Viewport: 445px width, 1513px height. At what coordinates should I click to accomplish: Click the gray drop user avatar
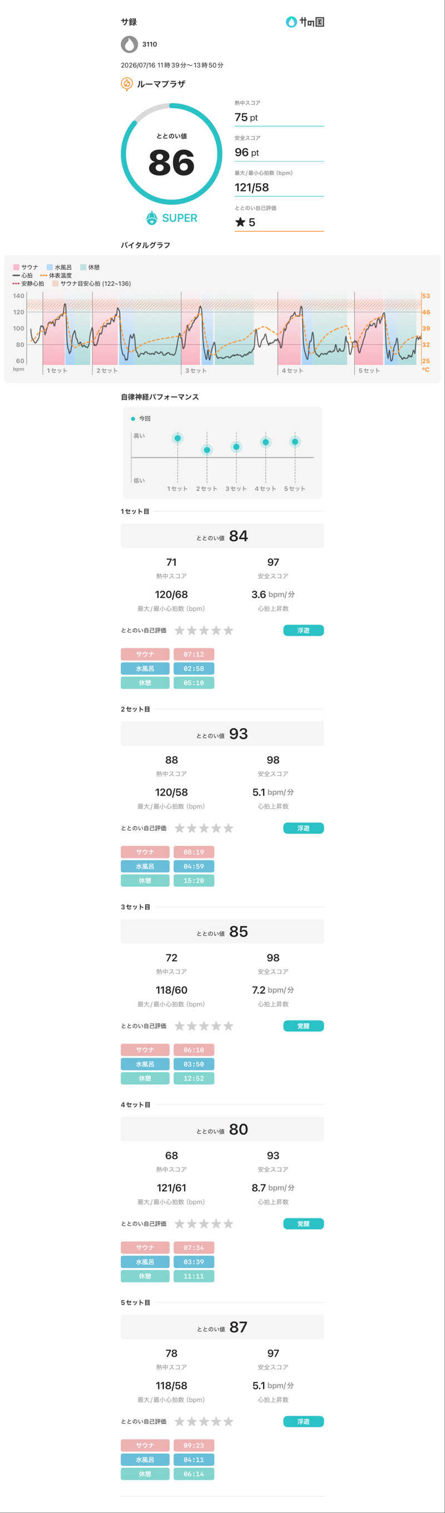[129, 44]
